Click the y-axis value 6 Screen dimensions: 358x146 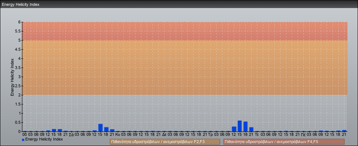(19, 22)
